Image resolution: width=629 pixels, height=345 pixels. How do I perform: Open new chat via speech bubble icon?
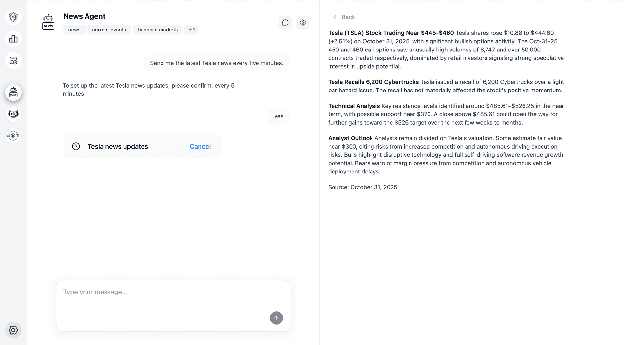285,23
